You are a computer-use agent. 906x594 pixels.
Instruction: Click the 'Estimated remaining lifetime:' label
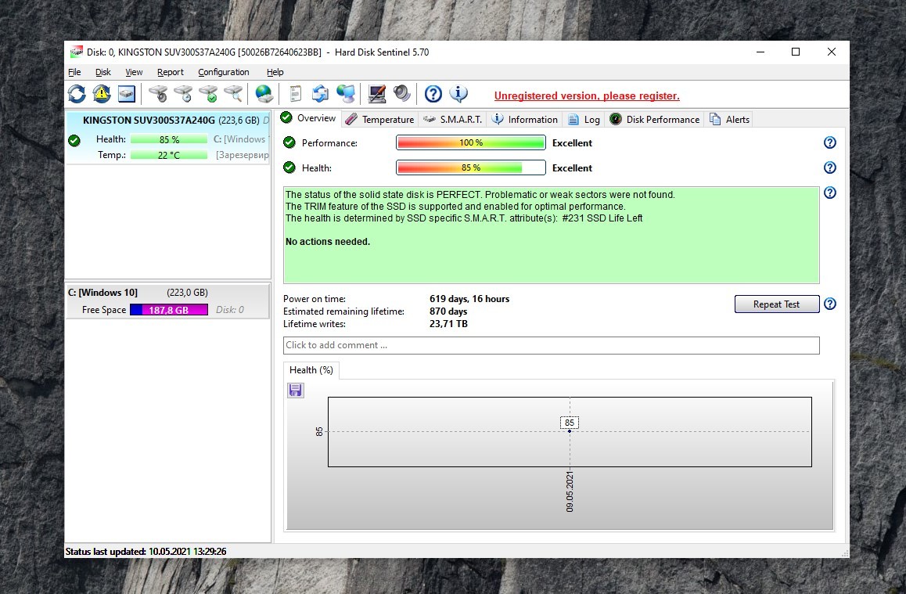(343, 311)
